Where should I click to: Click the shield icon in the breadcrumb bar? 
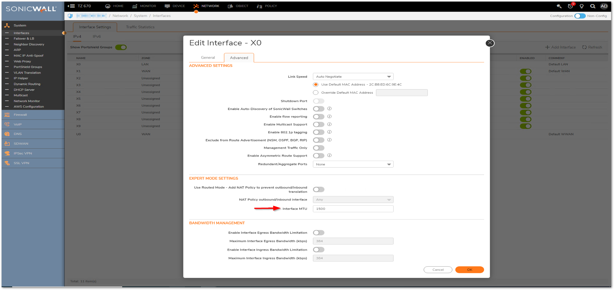pos(70,16)
